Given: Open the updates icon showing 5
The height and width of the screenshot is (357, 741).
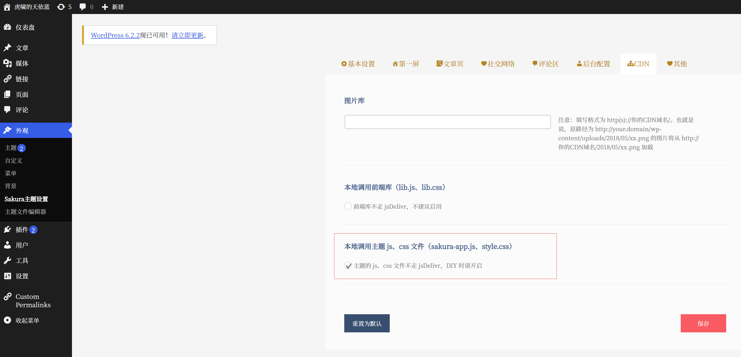Looking at the screenshot, I should click(x=61, y=7).
